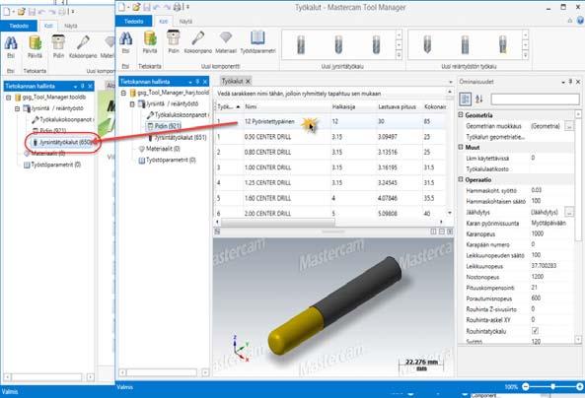The width and height of the screenshot is (585, 398).
Task: Click Päivitä database icon in front window
Action: pyautogui.click(x=150, y=38)
